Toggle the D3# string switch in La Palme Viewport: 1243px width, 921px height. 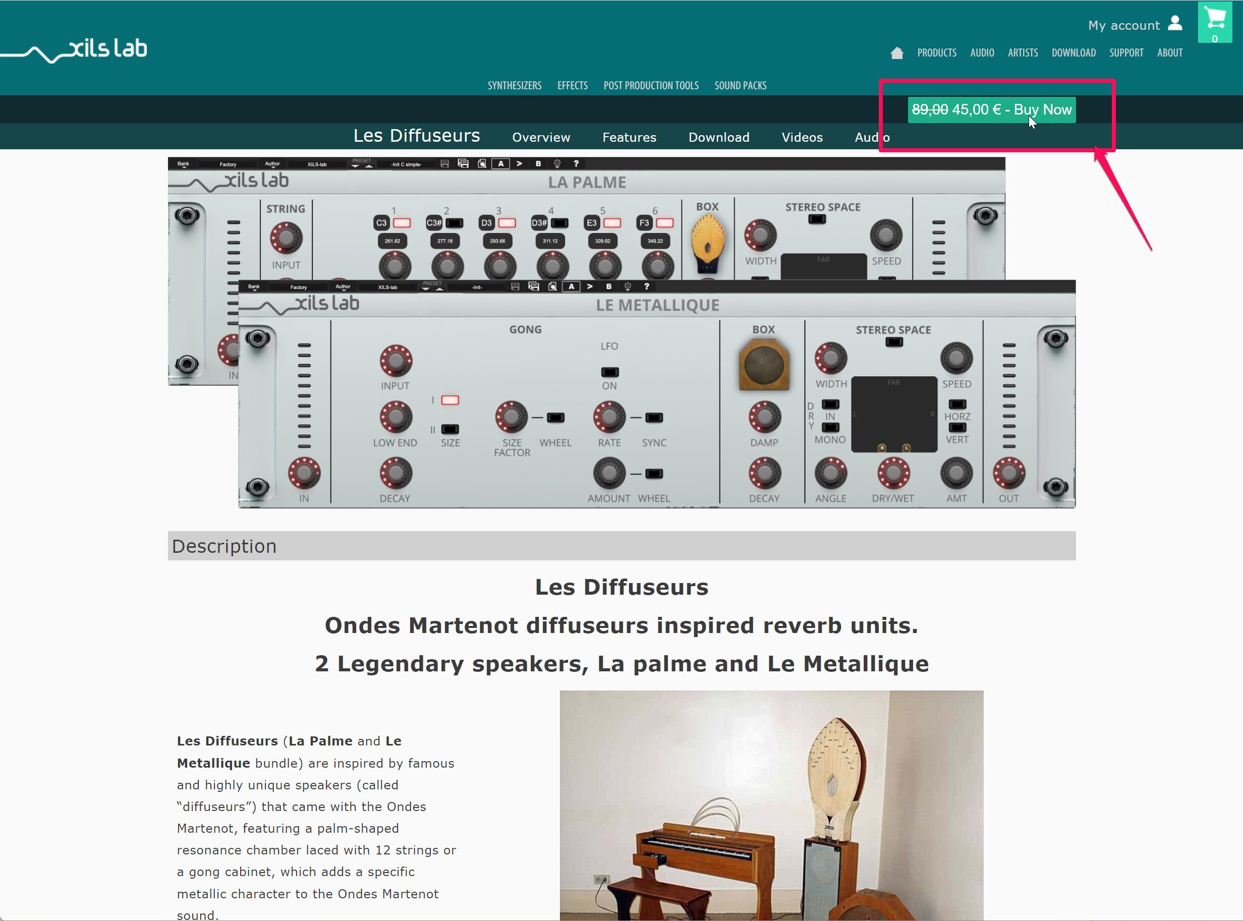pos(560,223)
